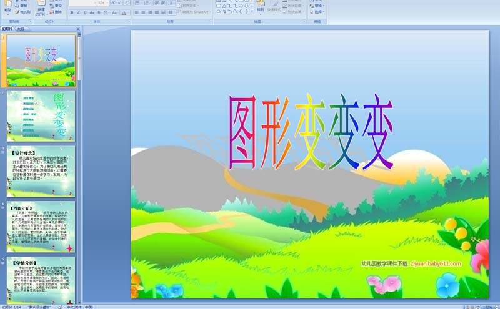500x309 pixels.
Task: Select the left brace shape
Action: [x=241, y=11]
